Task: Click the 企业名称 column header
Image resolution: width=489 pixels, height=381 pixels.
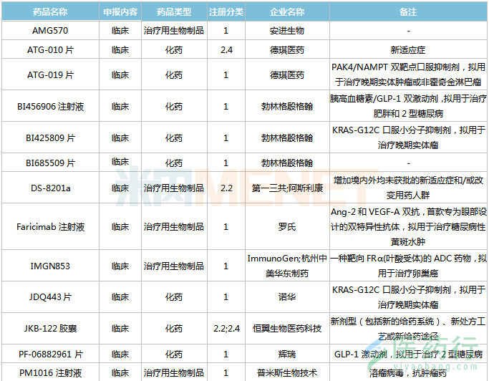Action: pyautogui.click(x=287, y=12)
